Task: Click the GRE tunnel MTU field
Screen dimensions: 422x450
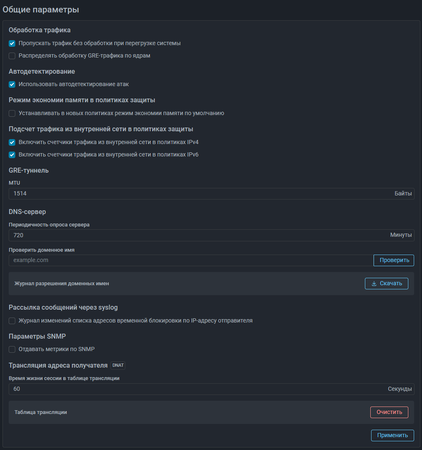Action: tap(199, 194)
